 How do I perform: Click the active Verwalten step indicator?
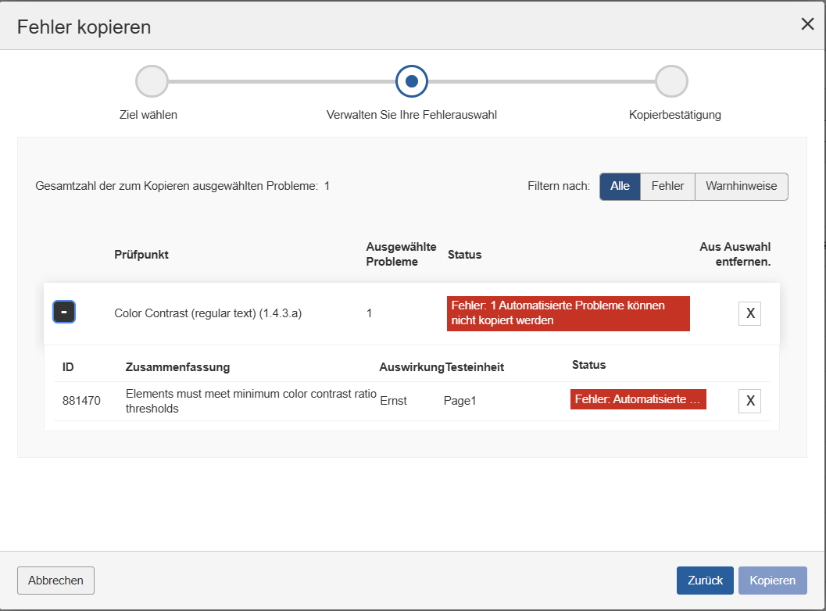pos(412,80)
